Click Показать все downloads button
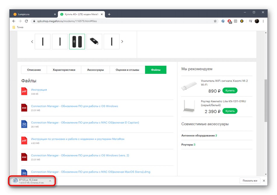Image resolution: width=277 pixels, height=195 pixels. click(x=250, y=181)
